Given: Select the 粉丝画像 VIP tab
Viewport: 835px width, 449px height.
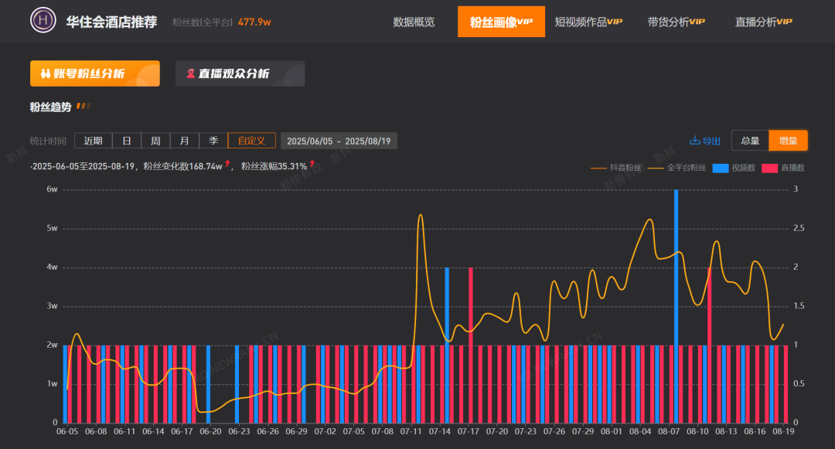Looking at the screenshot, I should click(501, 22).
